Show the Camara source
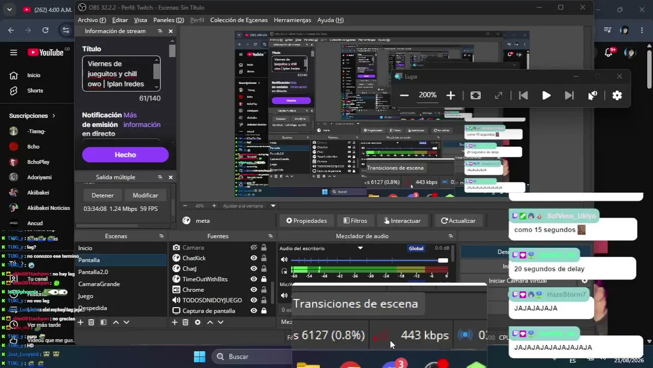The height and width of the screenshot is (368, 653). (253, 247)
